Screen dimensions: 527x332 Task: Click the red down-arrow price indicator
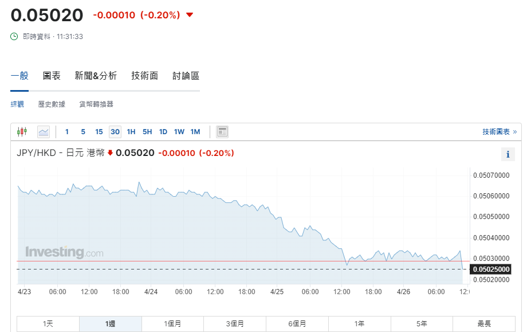[x=190, y=15]
